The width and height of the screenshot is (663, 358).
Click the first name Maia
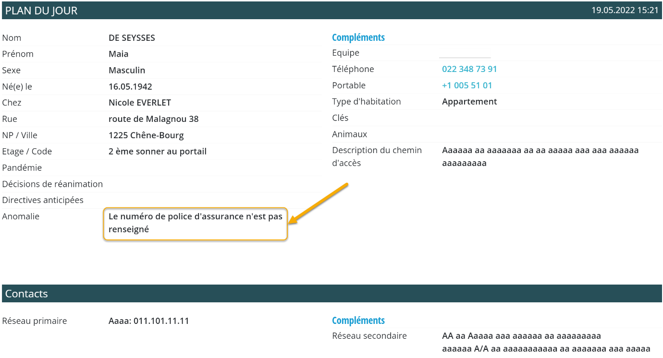click(118, 54)
